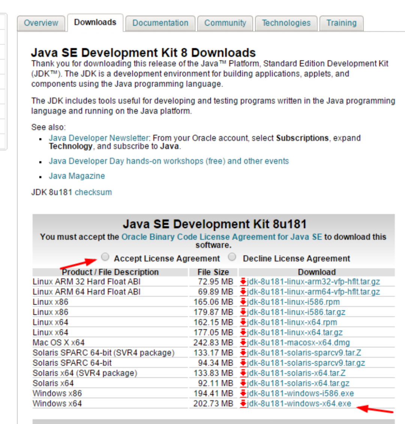The width and height of the screenshot is (405, 424).
Task: Go to the Community tab
Action: pos(225,23)
